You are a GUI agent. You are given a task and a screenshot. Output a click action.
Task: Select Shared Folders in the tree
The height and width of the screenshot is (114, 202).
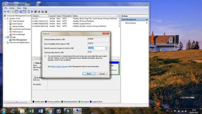click(x=18, y=26)
